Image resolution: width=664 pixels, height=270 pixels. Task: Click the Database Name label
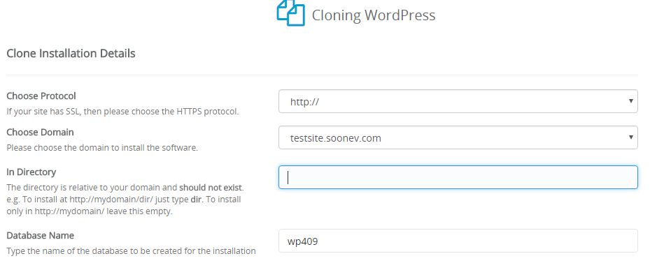coord(40,235)
